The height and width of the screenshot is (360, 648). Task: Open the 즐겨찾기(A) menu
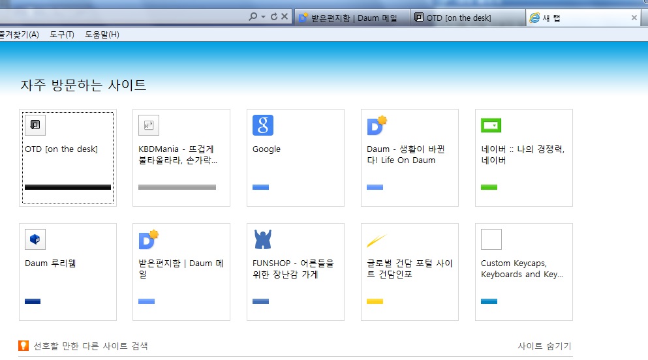click(20, 35)
